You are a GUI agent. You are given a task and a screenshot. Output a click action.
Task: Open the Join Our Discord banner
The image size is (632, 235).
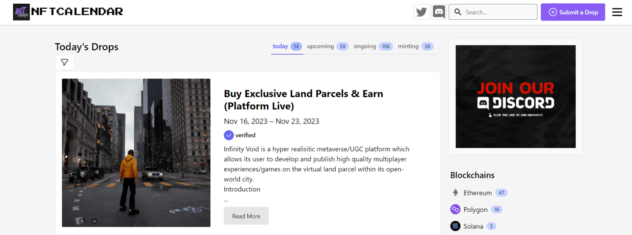point(516,97)
